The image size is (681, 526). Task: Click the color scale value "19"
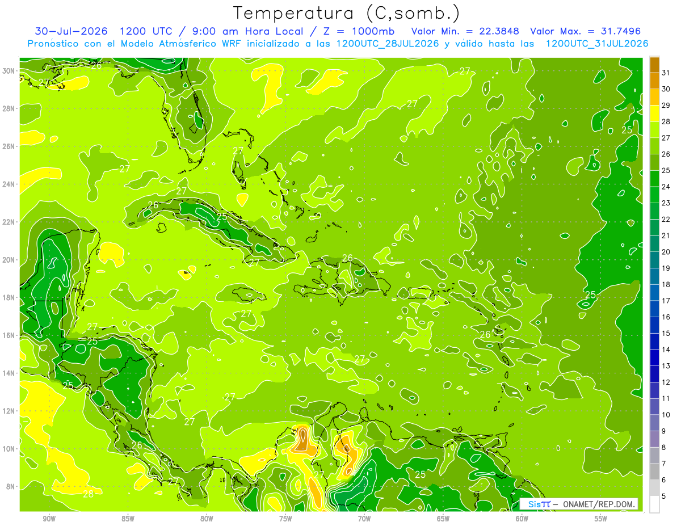point(666,268)
